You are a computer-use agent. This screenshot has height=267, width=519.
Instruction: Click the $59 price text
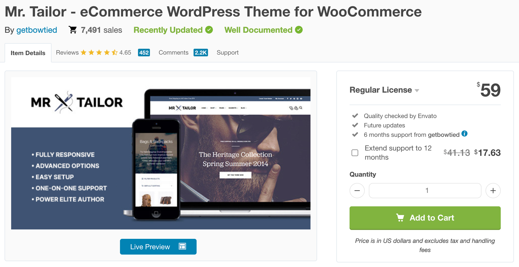489,90
